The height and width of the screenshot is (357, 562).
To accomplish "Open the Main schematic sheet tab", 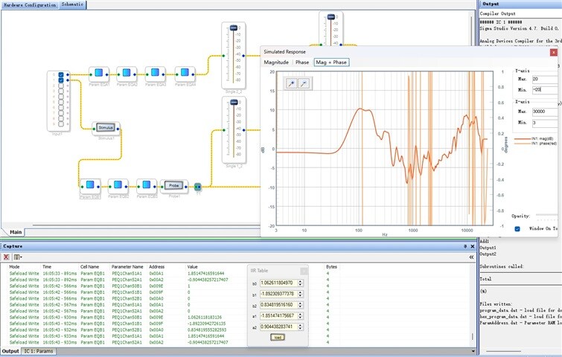I will click(x=16, y=232).
